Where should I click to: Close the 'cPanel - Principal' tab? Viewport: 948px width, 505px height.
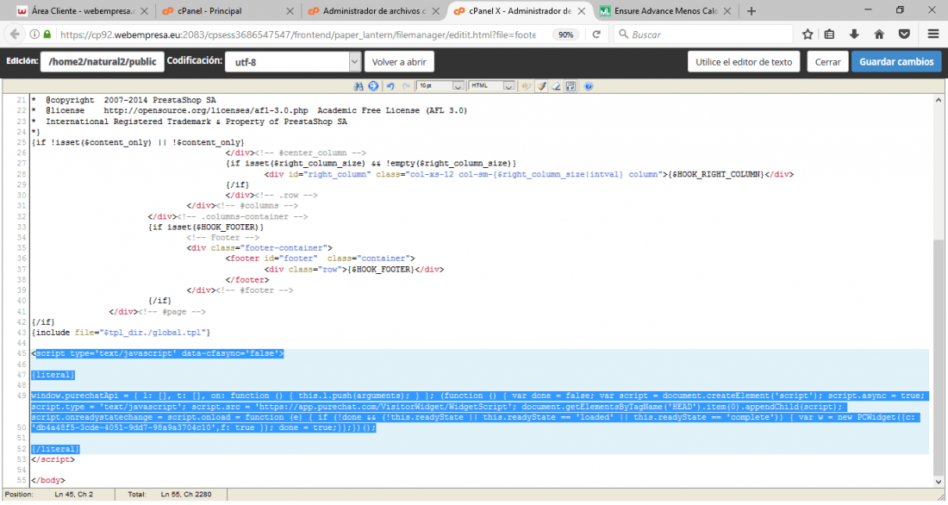[x=290, y=11]
